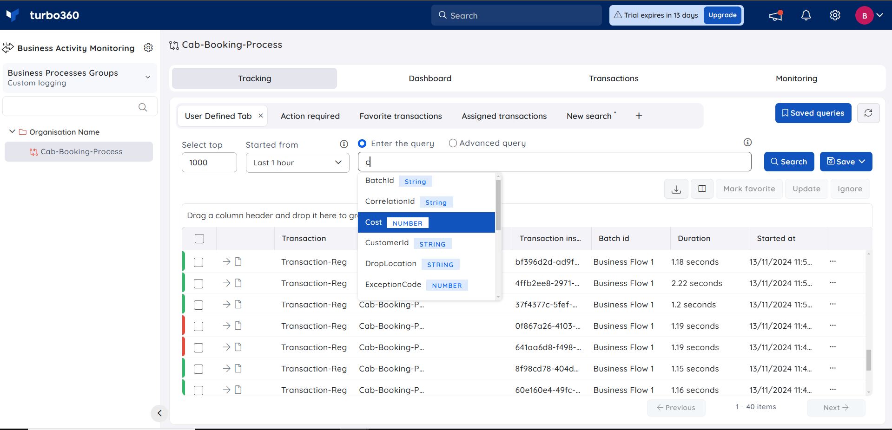This screenshot has height=430, width=892.
Task: Click the Upgrade button
Action: 722,15
